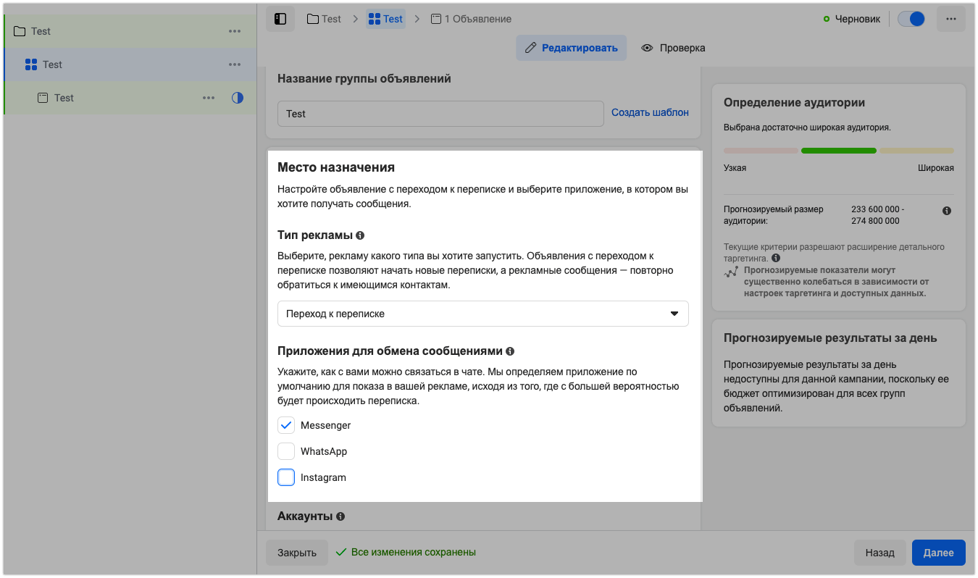
Task: Click info icon next to Тип рекламы
Action: [x=360, y=235]
